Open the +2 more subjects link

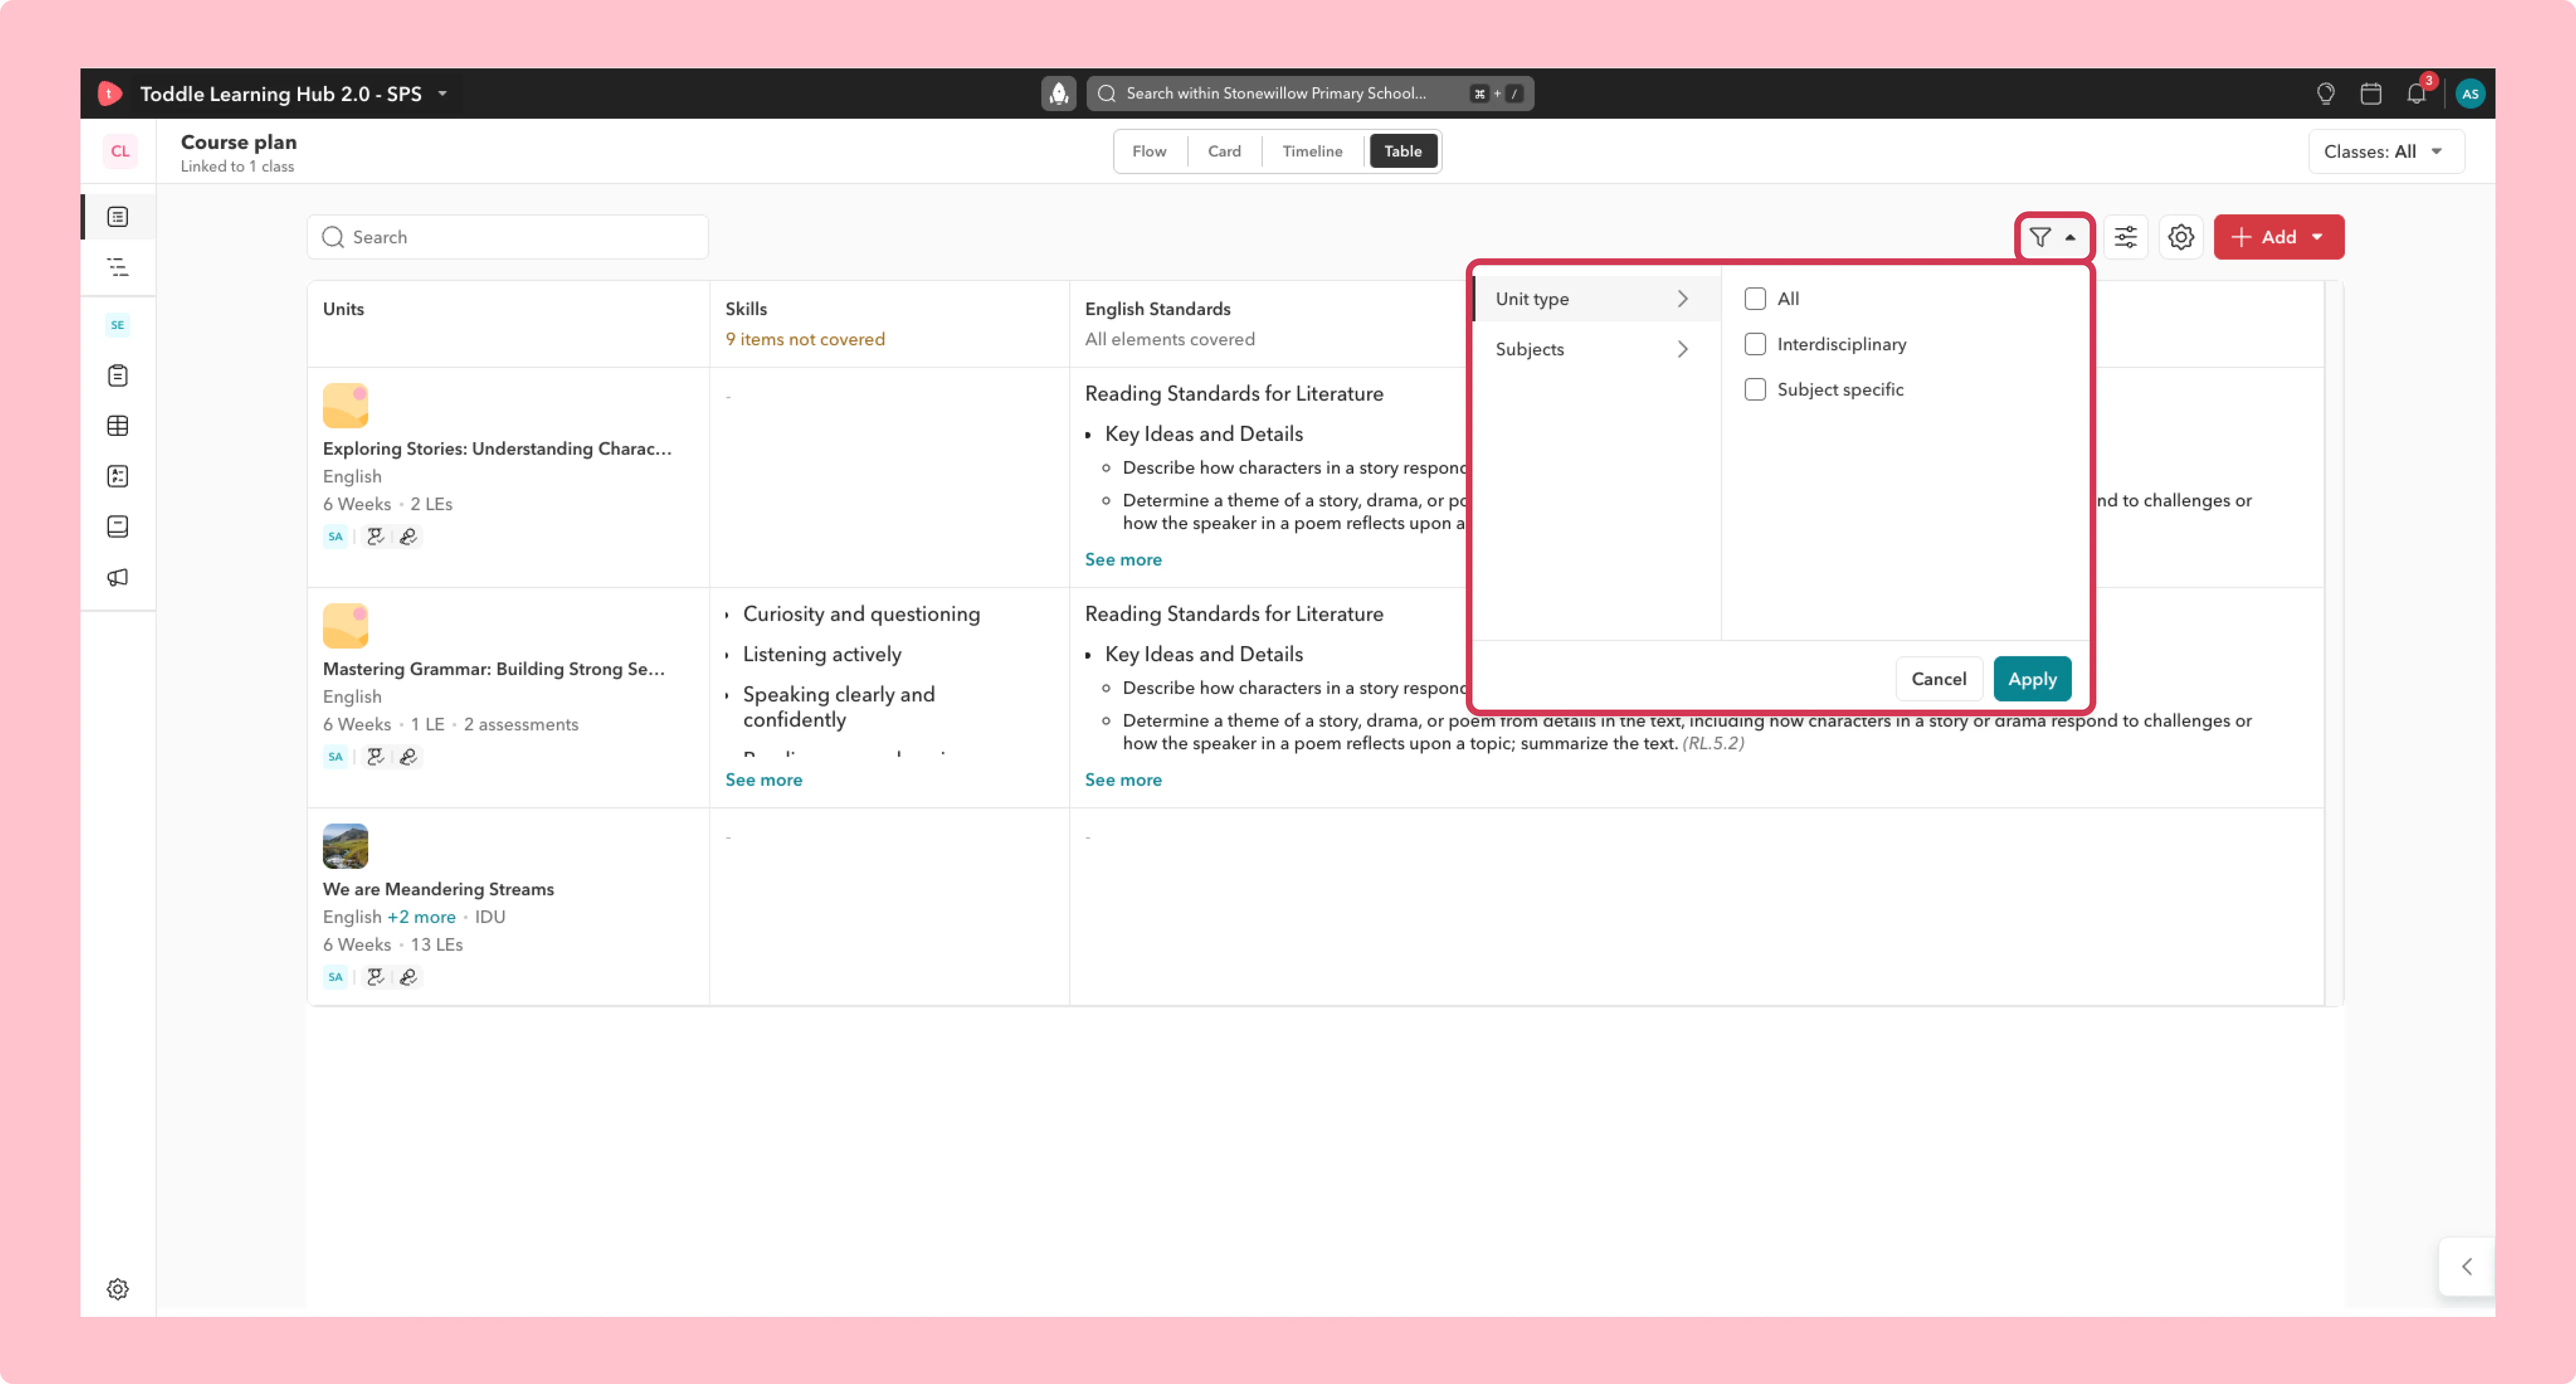421,917
